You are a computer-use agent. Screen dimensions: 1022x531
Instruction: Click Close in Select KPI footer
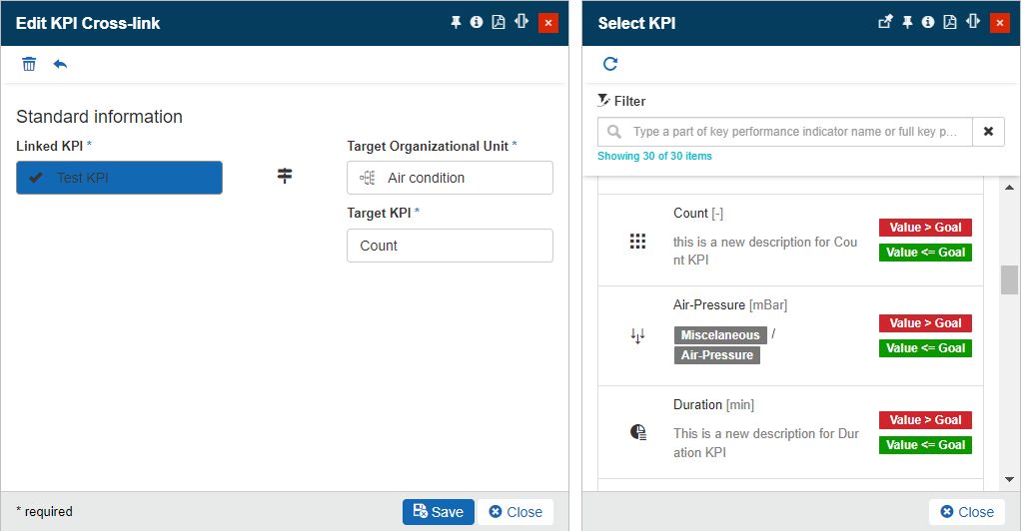[x=967, y=512]
